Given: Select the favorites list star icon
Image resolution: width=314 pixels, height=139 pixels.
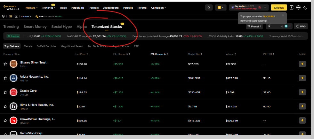Looking at the screenshot, I should (11, 16).
